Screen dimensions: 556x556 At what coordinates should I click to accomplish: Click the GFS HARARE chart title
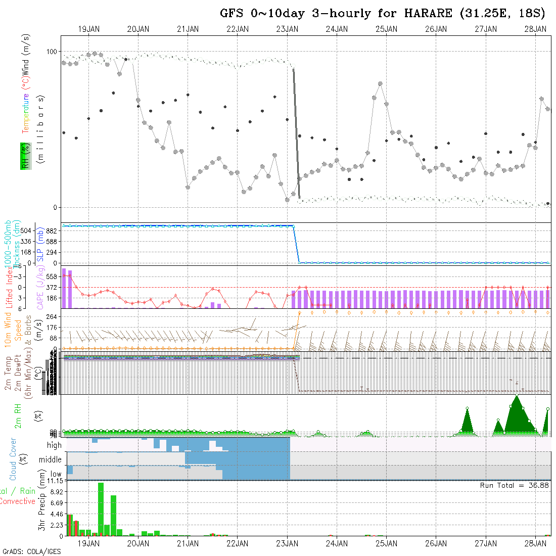383,14
